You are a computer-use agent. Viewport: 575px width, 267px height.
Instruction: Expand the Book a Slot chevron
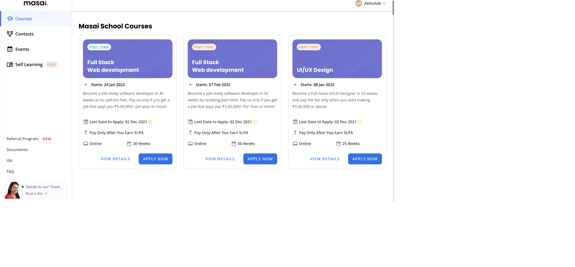pos(46,194)
